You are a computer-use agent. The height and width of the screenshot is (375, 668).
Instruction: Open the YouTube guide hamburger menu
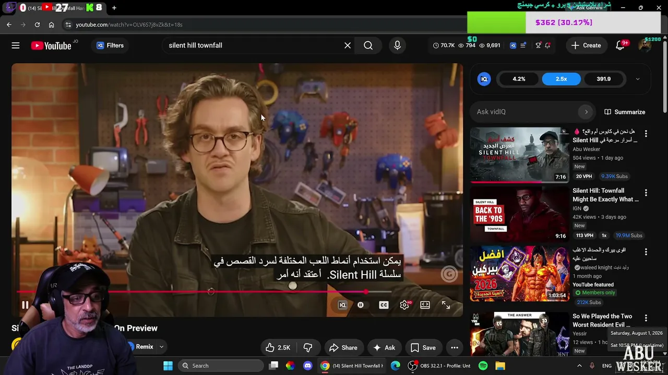[x=16, y=45]
